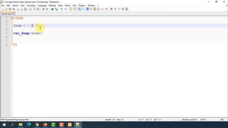Toggle synchronize vertical scrolling
The width and height of the screenshot is (228, 128).
pos(70,9)
